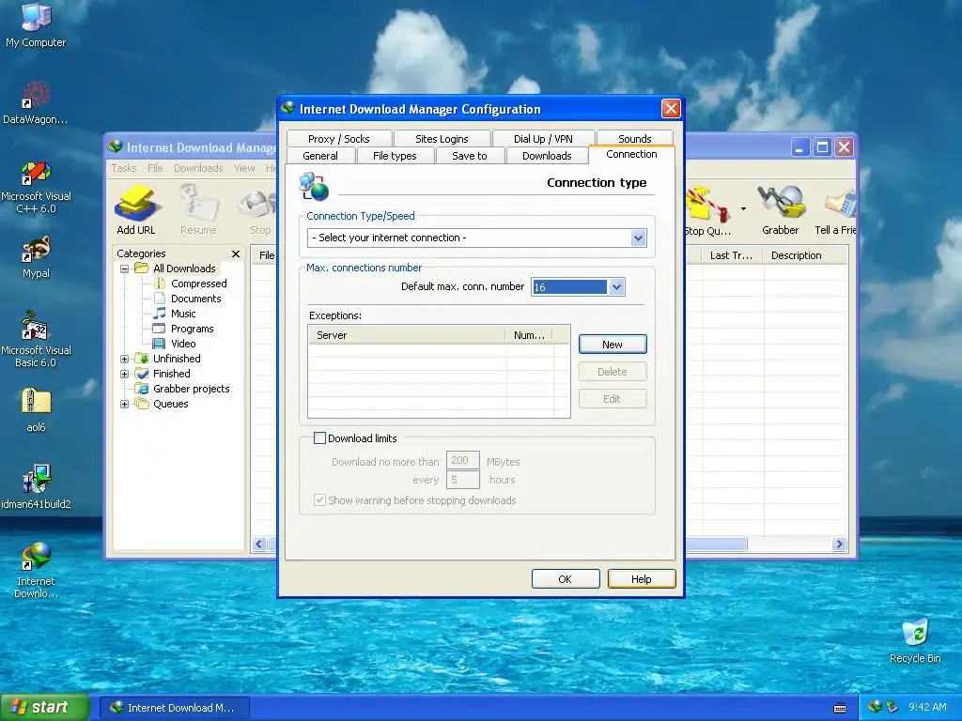Screen dimensions: 962x721
Task: Open Microsoft Visual Basic 6.0 shortcut
Action: [36, 339]
